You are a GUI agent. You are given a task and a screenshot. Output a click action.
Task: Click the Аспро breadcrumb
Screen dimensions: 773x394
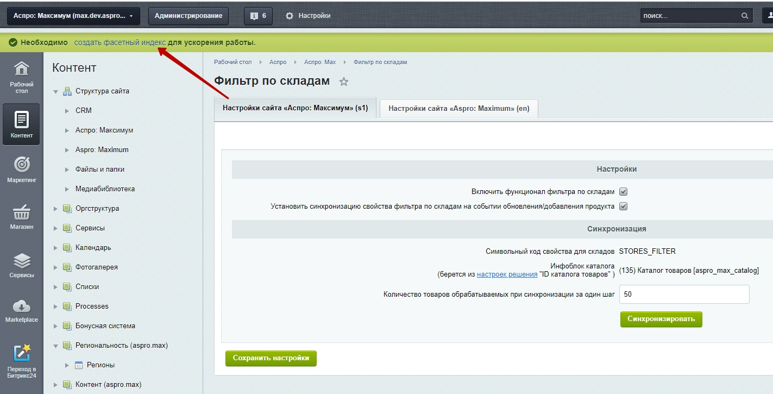278,62
